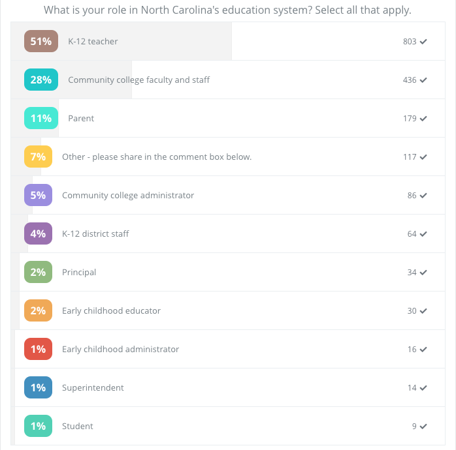Image resolution: width=456 pixels, height=450 pixels.
Task: Select the yellow 7% badge
Action: coord(38,157)
